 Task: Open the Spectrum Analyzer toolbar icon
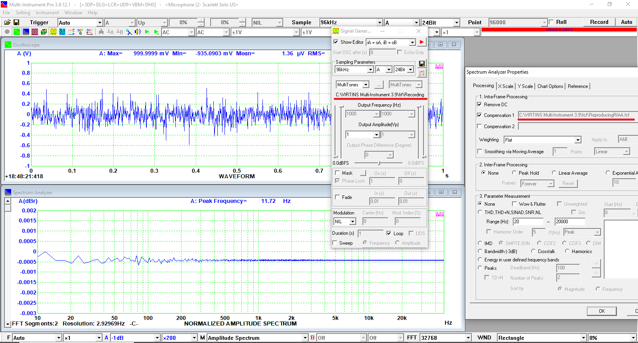[26, 32]
